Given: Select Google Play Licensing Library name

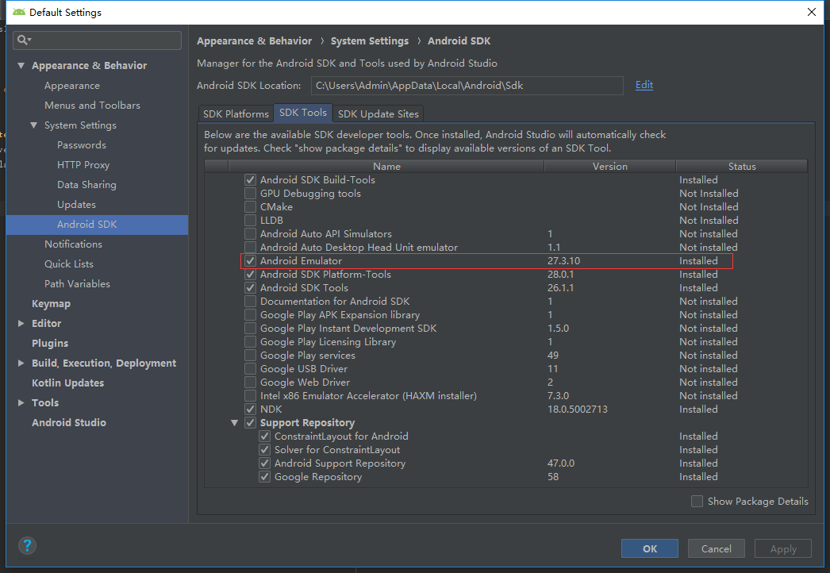Looking at the screenshot, I should (x=328, y=342).
